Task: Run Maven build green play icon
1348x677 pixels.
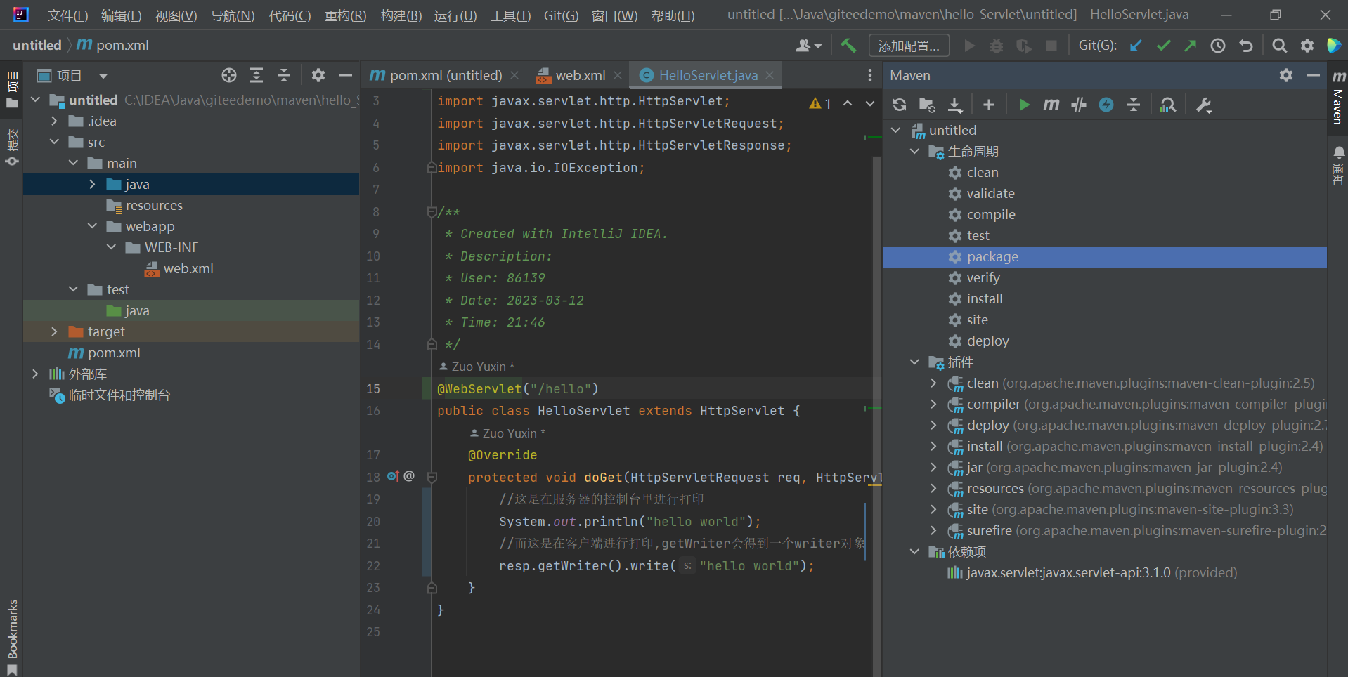Action: pos(1024,105)
